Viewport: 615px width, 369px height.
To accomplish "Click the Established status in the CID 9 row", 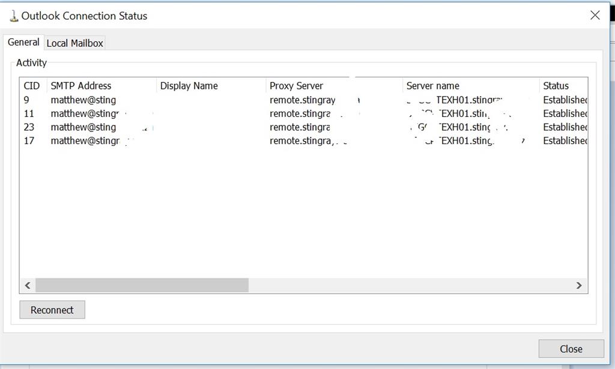I will coord(565,100).
